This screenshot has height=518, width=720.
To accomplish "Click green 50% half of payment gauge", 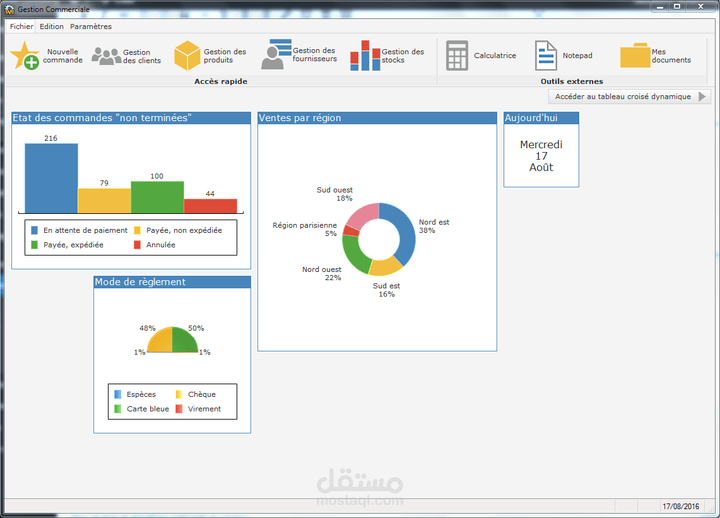I will coord(184,342).
